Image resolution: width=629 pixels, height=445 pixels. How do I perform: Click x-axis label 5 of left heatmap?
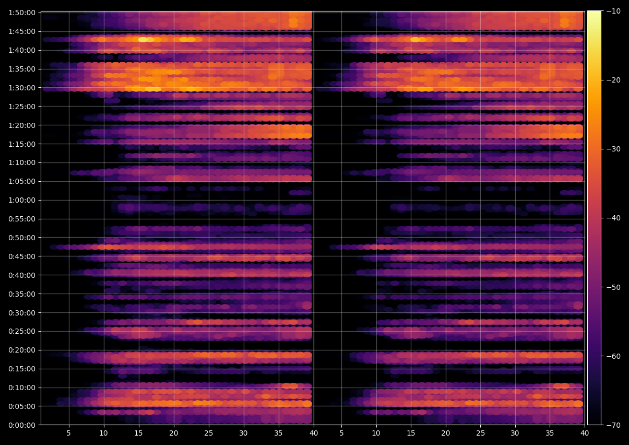pyautogui.click(x=69, y=434)
